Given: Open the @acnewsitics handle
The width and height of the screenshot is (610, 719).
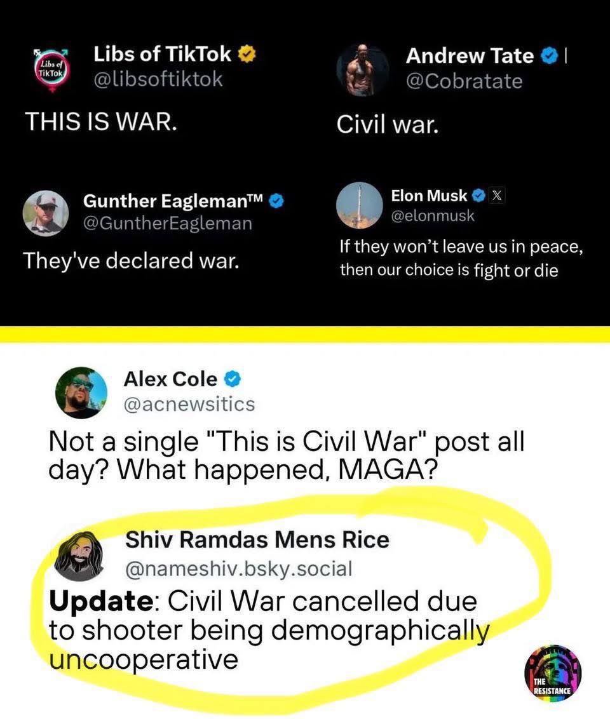Looking at the screenshot, I should click(189, 405).
